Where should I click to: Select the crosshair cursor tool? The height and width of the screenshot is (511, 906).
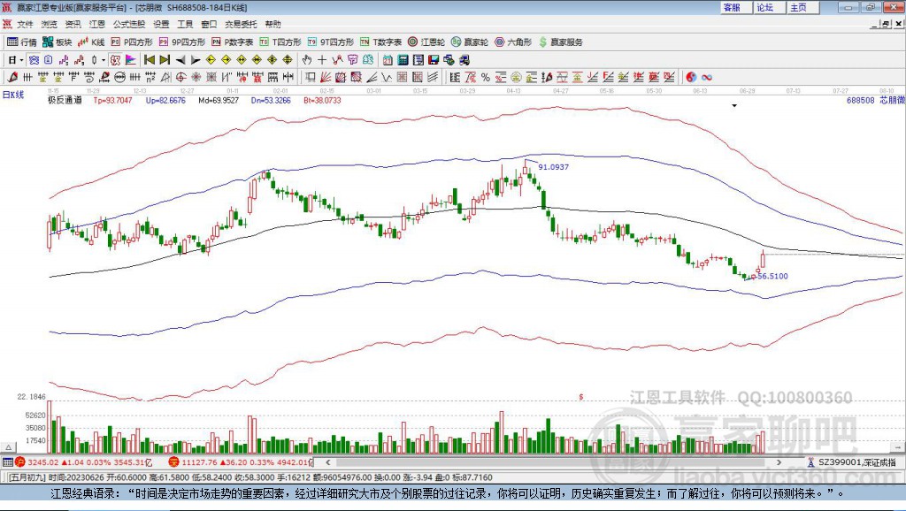pyautogui.click(x=322, y=60)
